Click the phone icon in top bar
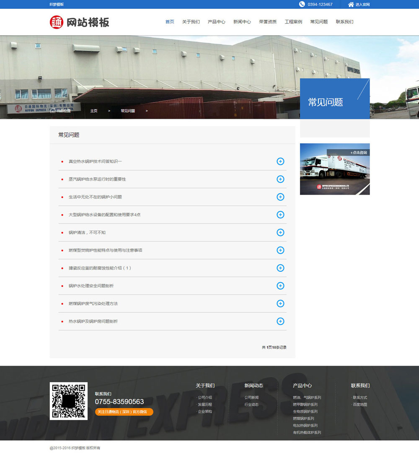The image size is (419, 455). pyautogui.click(x=302, y=4)
